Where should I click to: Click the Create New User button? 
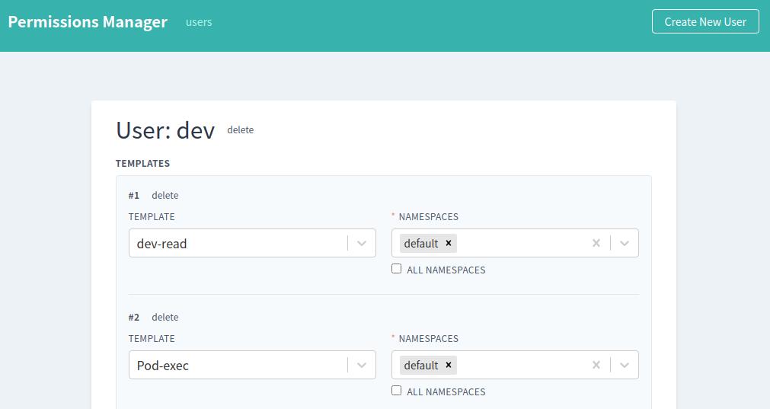pyautogui.click(x=705, y=21)
